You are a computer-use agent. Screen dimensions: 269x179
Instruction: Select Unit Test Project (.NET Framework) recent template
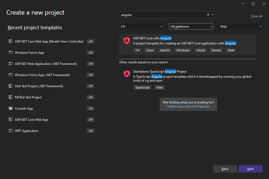pos(52,86)
